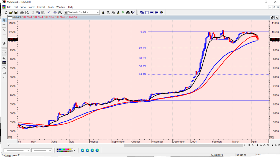The width and height of the screenshot is (280, 157).
Task: Choose the abc text annotation tool
Action: coord(4,58)
